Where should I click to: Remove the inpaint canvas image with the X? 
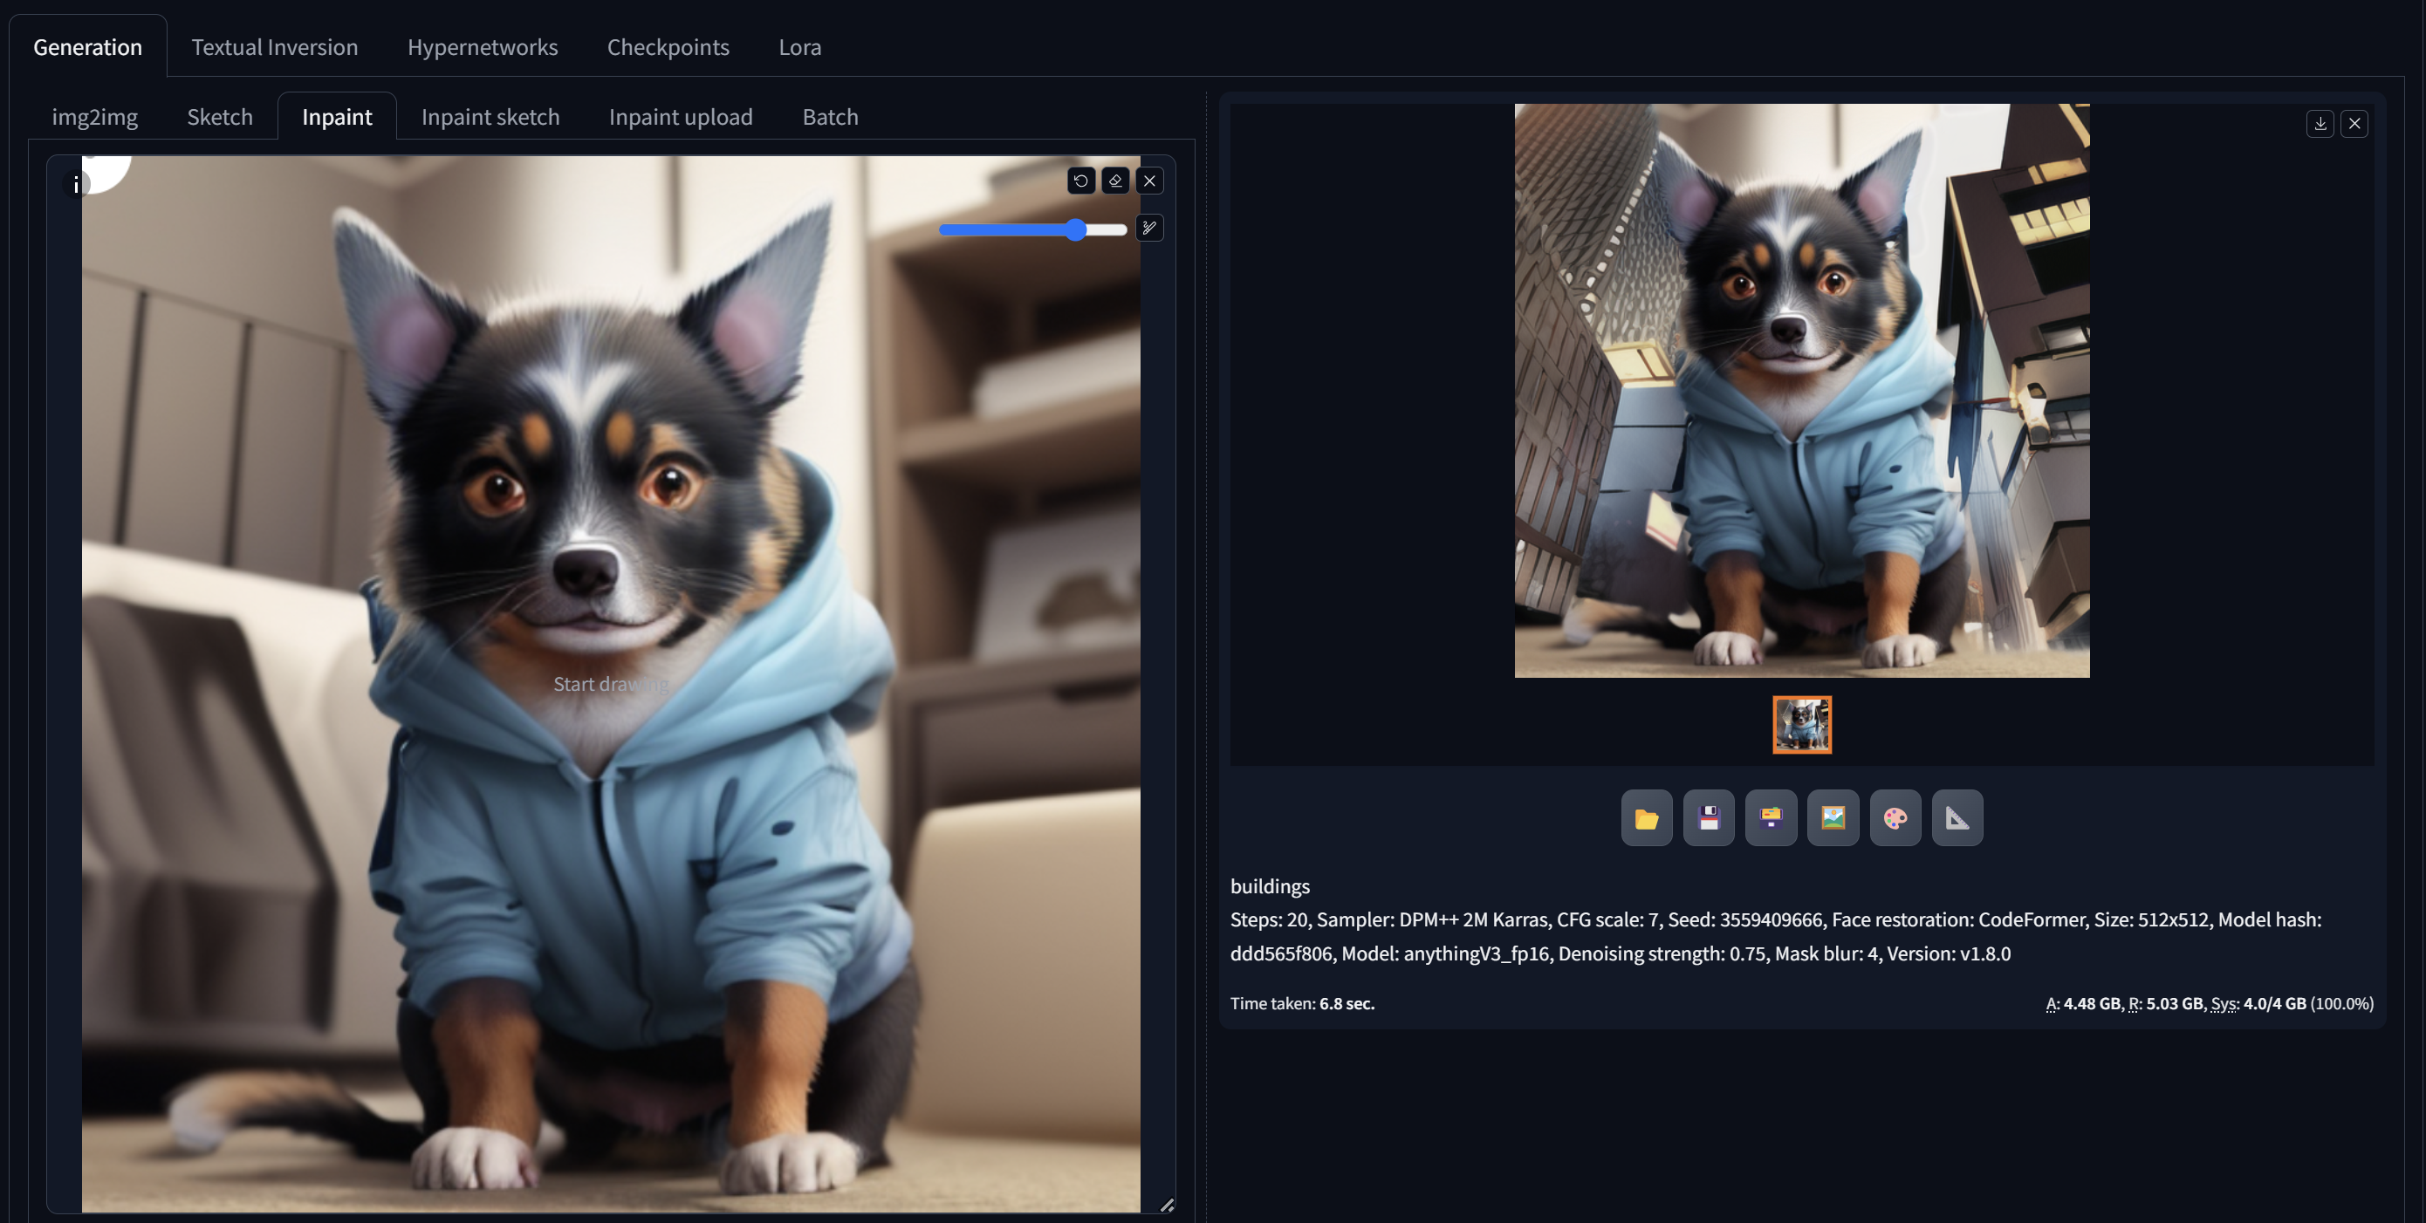pos(1149,180)
